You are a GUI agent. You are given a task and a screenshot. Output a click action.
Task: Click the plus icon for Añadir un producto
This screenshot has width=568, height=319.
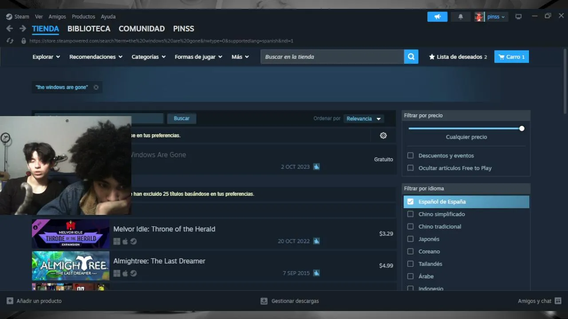click(x=10, y=301)
